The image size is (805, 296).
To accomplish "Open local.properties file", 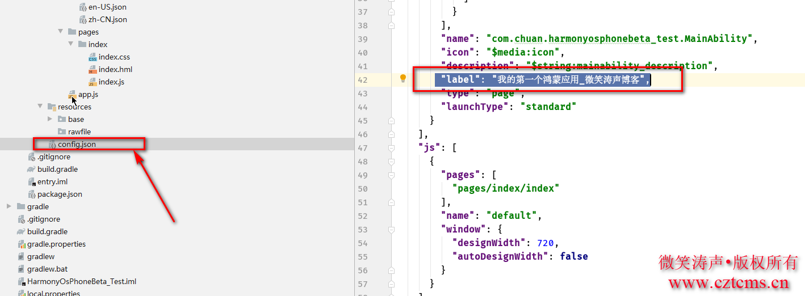I will click(53, 293).
